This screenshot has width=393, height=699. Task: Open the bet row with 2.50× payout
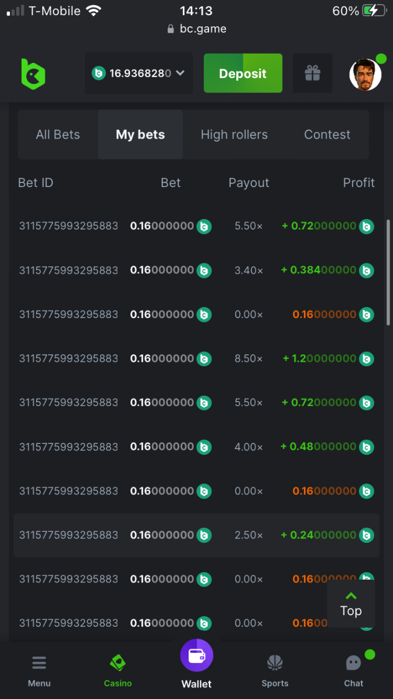(x=196, y=535)
